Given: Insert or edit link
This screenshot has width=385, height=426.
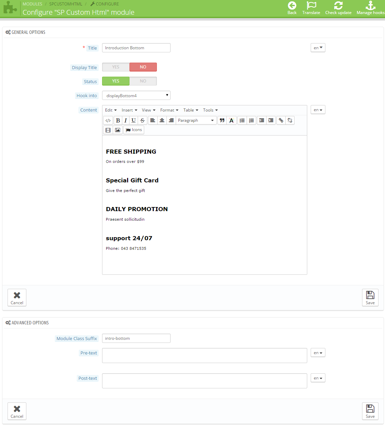Looking at the screenshot, I should (x=281, y=120).
